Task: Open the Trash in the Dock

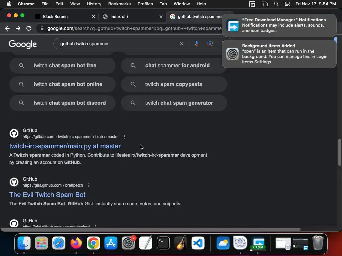Action: [x=318, y=243]
